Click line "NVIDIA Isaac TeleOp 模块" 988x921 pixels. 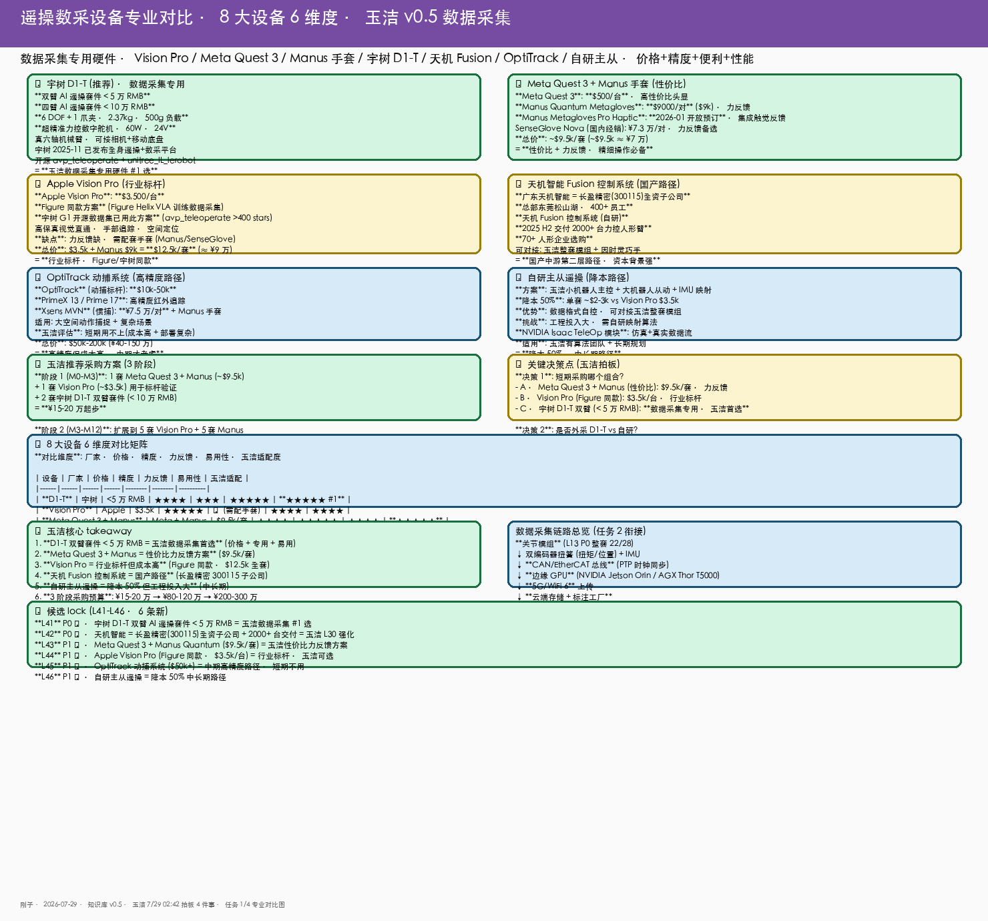coord(603,332)
